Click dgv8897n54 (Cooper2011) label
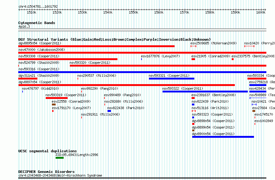275x180 pixels. [x=40, y=82]
